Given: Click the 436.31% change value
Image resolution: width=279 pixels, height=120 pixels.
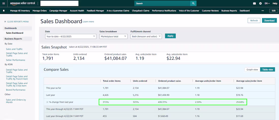Looking at the screenshot, I should click(x=162, y=102).
